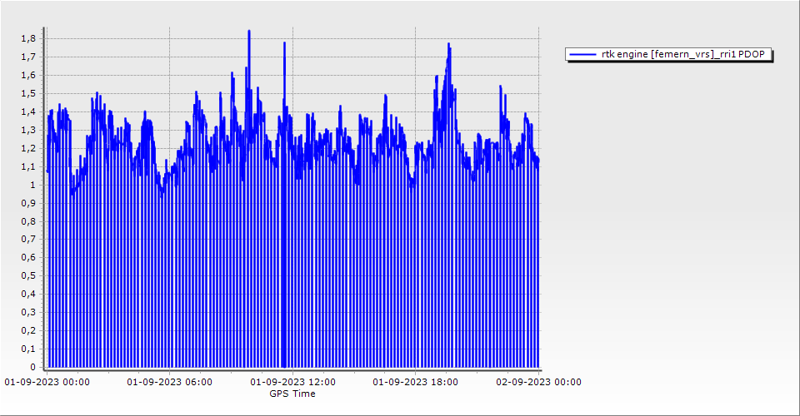This screenshot has height=416, width=800.
Task: Click the white data gap just before 12:00
Action: [282, 250]
